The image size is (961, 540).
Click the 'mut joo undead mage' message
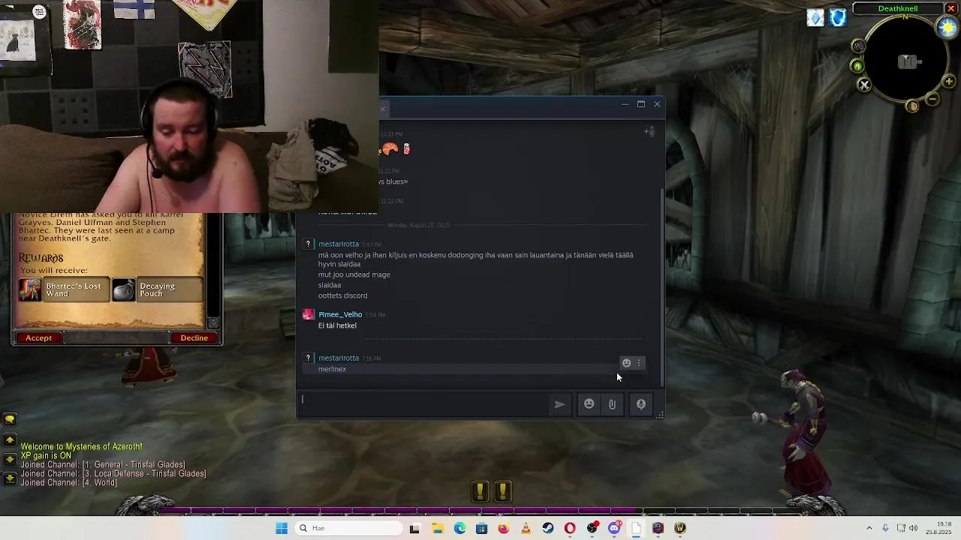point(354,274)
